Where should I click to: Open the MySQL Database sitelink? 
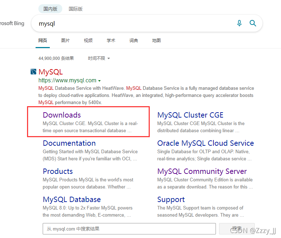[x=72, y=200]
